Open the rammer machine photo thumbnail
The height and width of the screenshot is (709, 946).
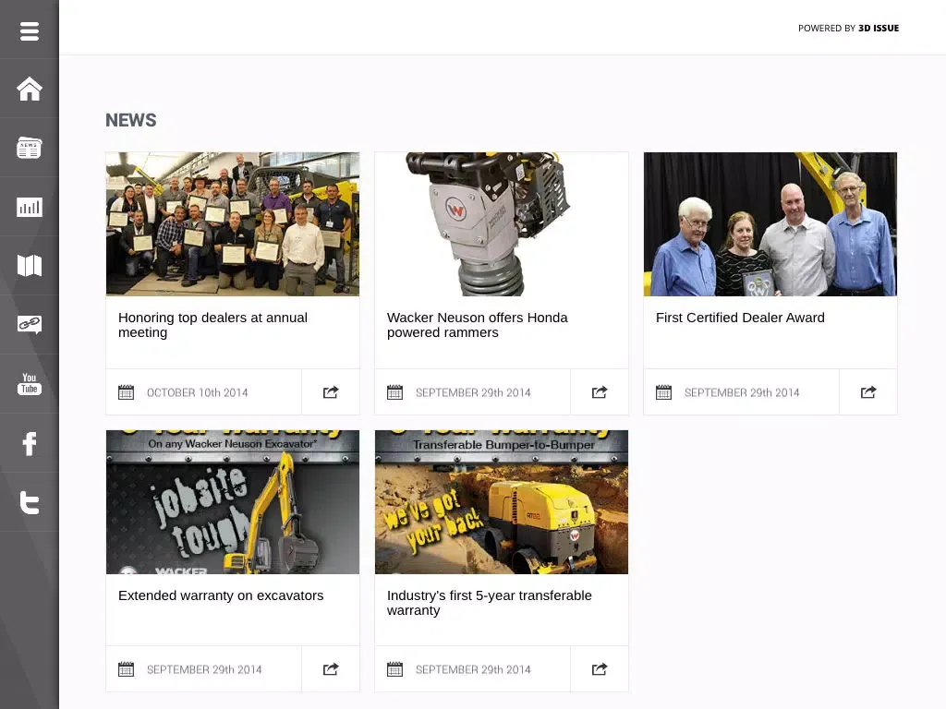502,223
